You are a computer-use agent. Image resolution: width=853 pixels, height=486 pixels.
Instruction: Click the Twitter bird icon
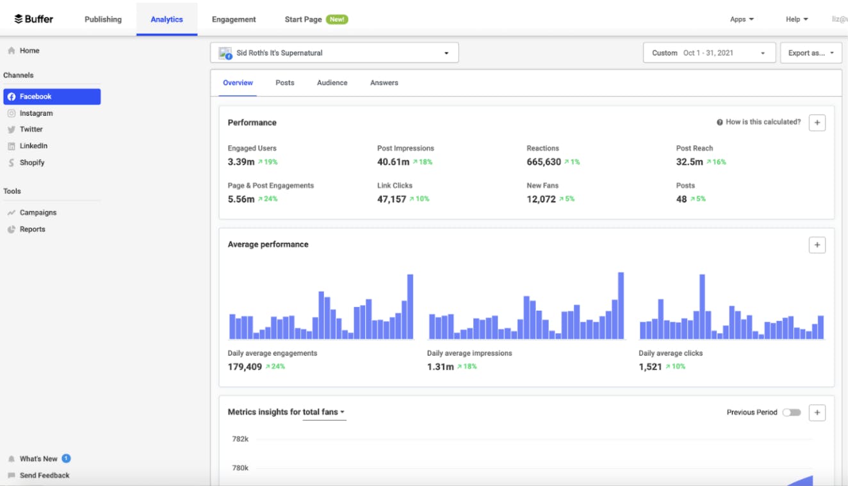pos(12,129)
